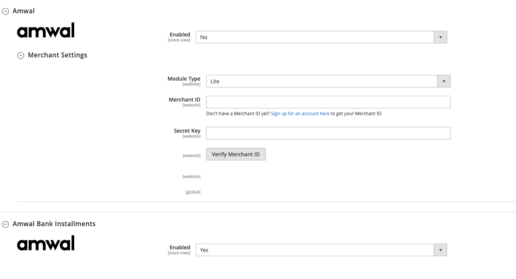This screenshot has height=279, width=516.
Task: Open the Amwal Enabled dropdown showing No
Action: 321,37
